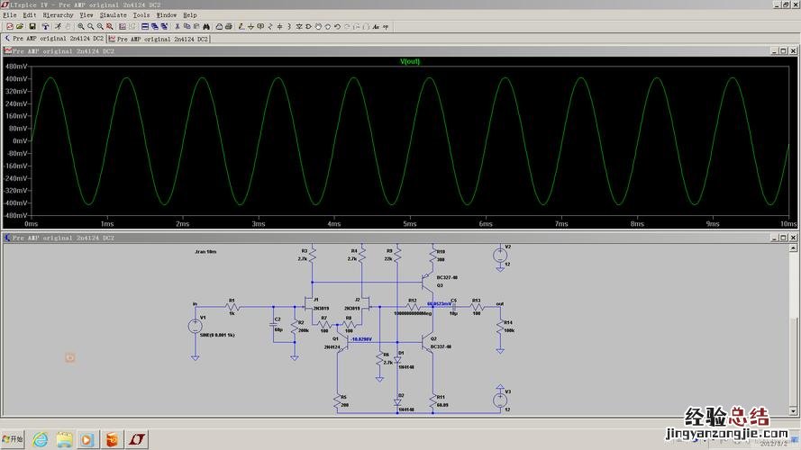Open the Hierarchy menu
The width and height of the screenshot is (801, 450).
tap(59, 15)
